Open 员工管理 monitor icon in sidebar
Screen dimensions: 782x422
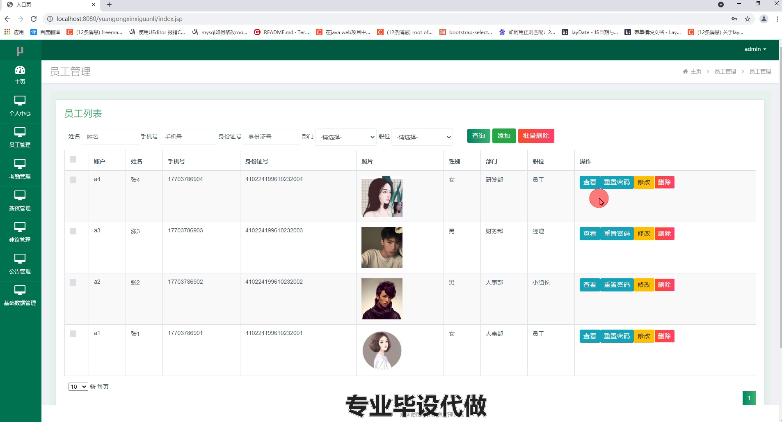(20, 132)
